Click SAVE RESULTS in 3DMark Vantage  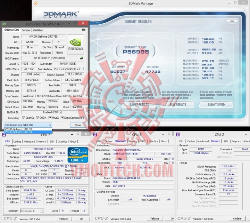(178, 105)
